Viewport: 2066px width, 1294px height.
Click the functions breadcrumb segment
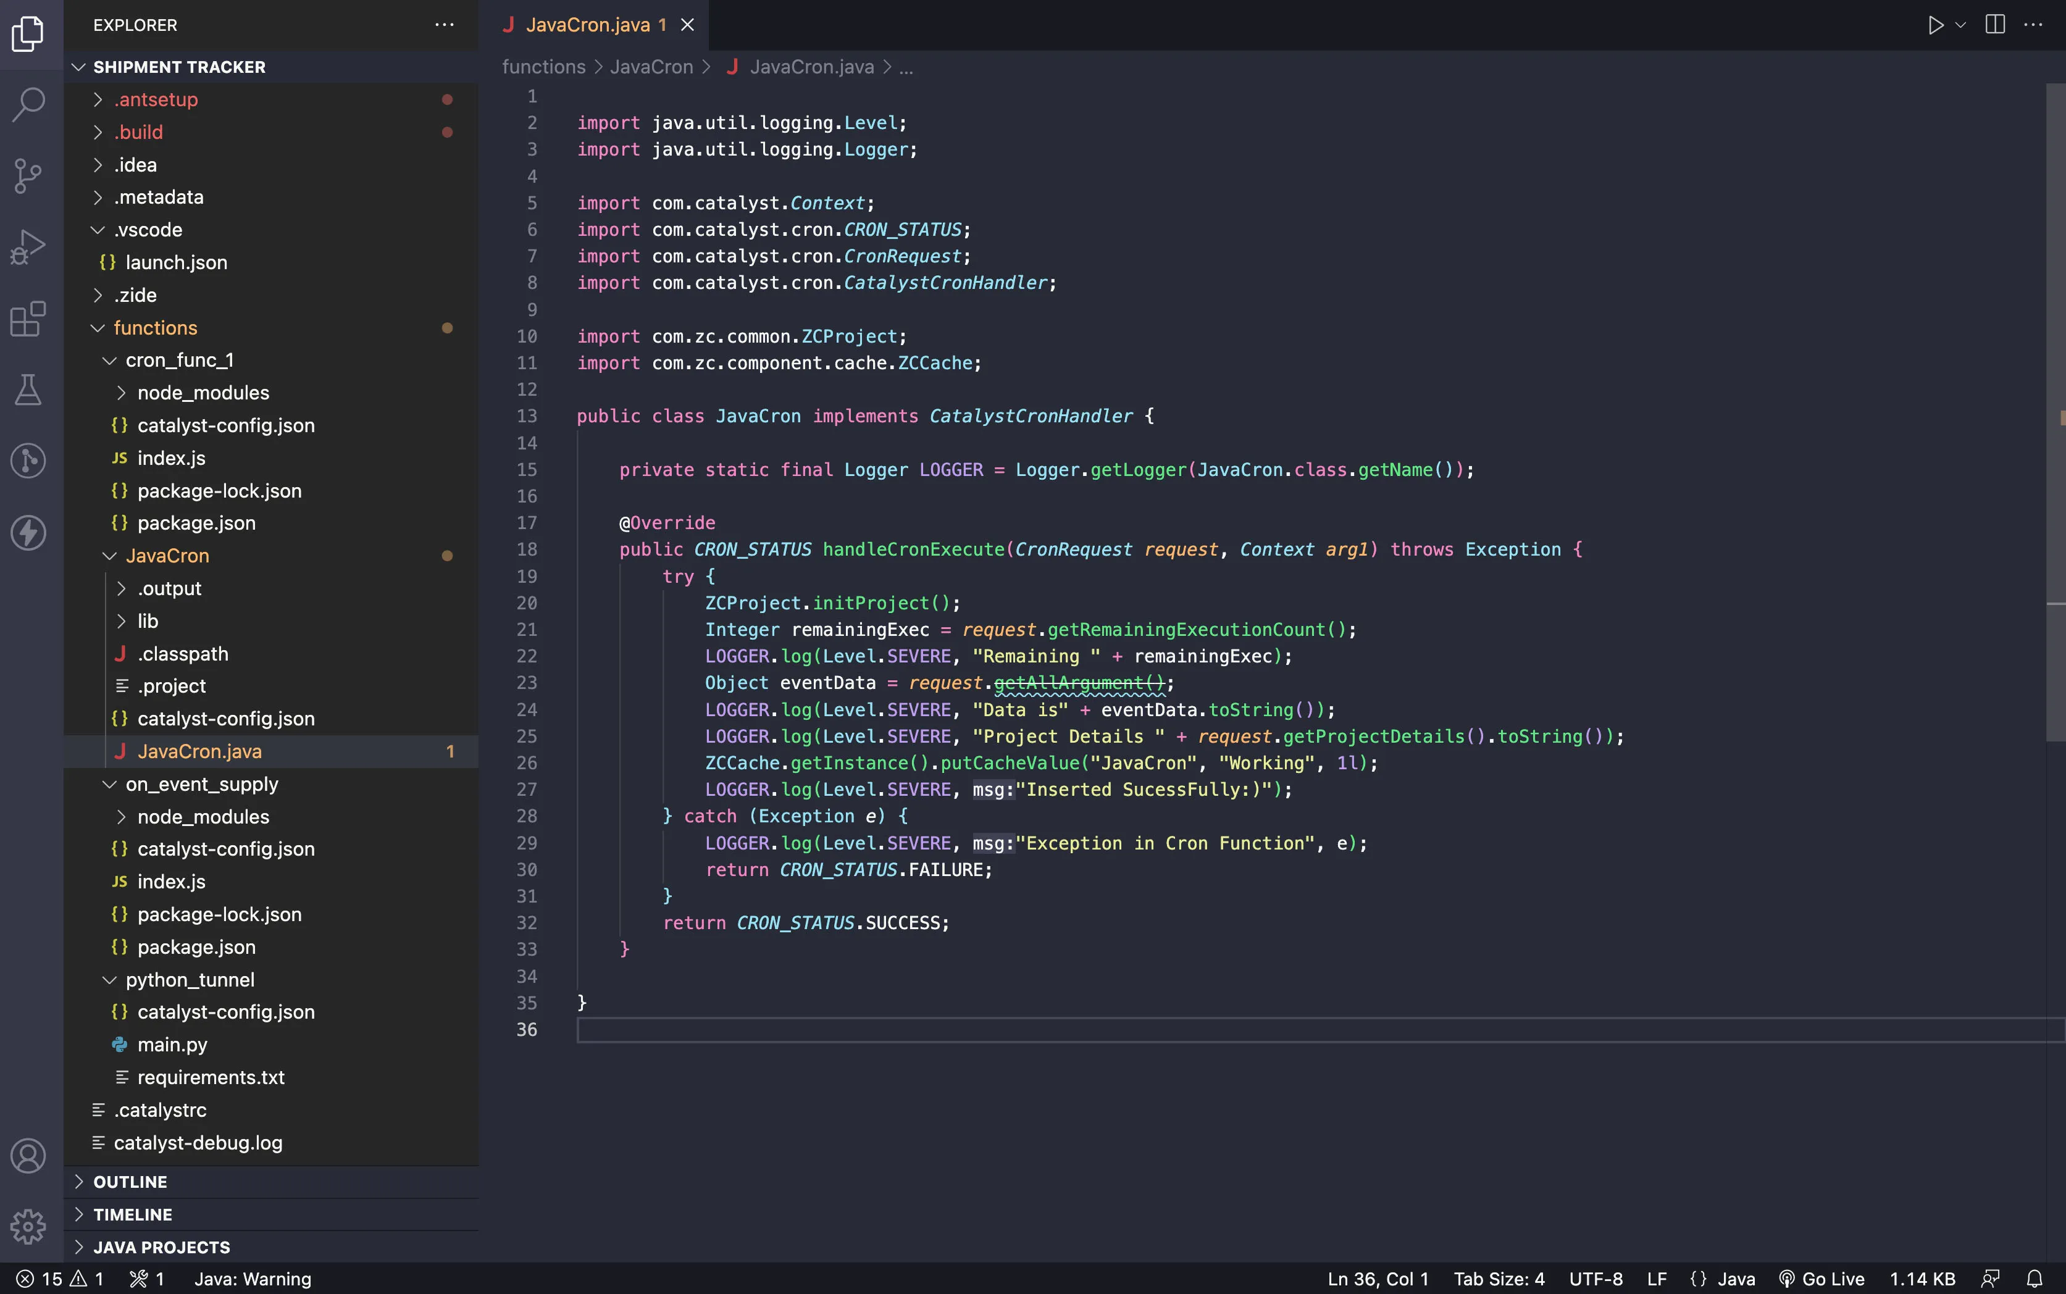tap(543, 67)
